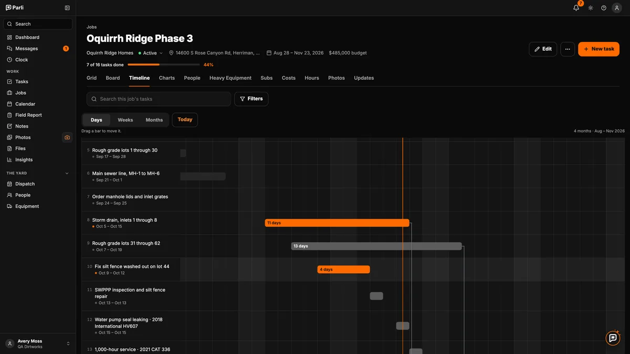Open chat assistant floating button
This screenshot has height=354, width=630.
pyautogui.click(x=613, y=338)
